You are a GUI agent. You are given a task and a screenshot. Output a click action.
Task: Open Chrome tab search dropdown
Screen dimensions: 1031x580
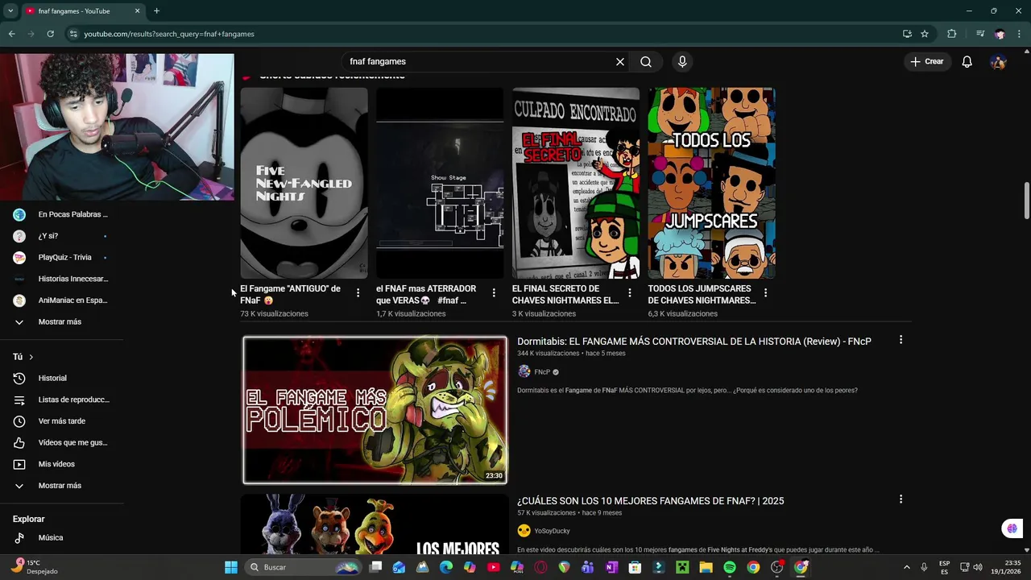click(10, 11)
